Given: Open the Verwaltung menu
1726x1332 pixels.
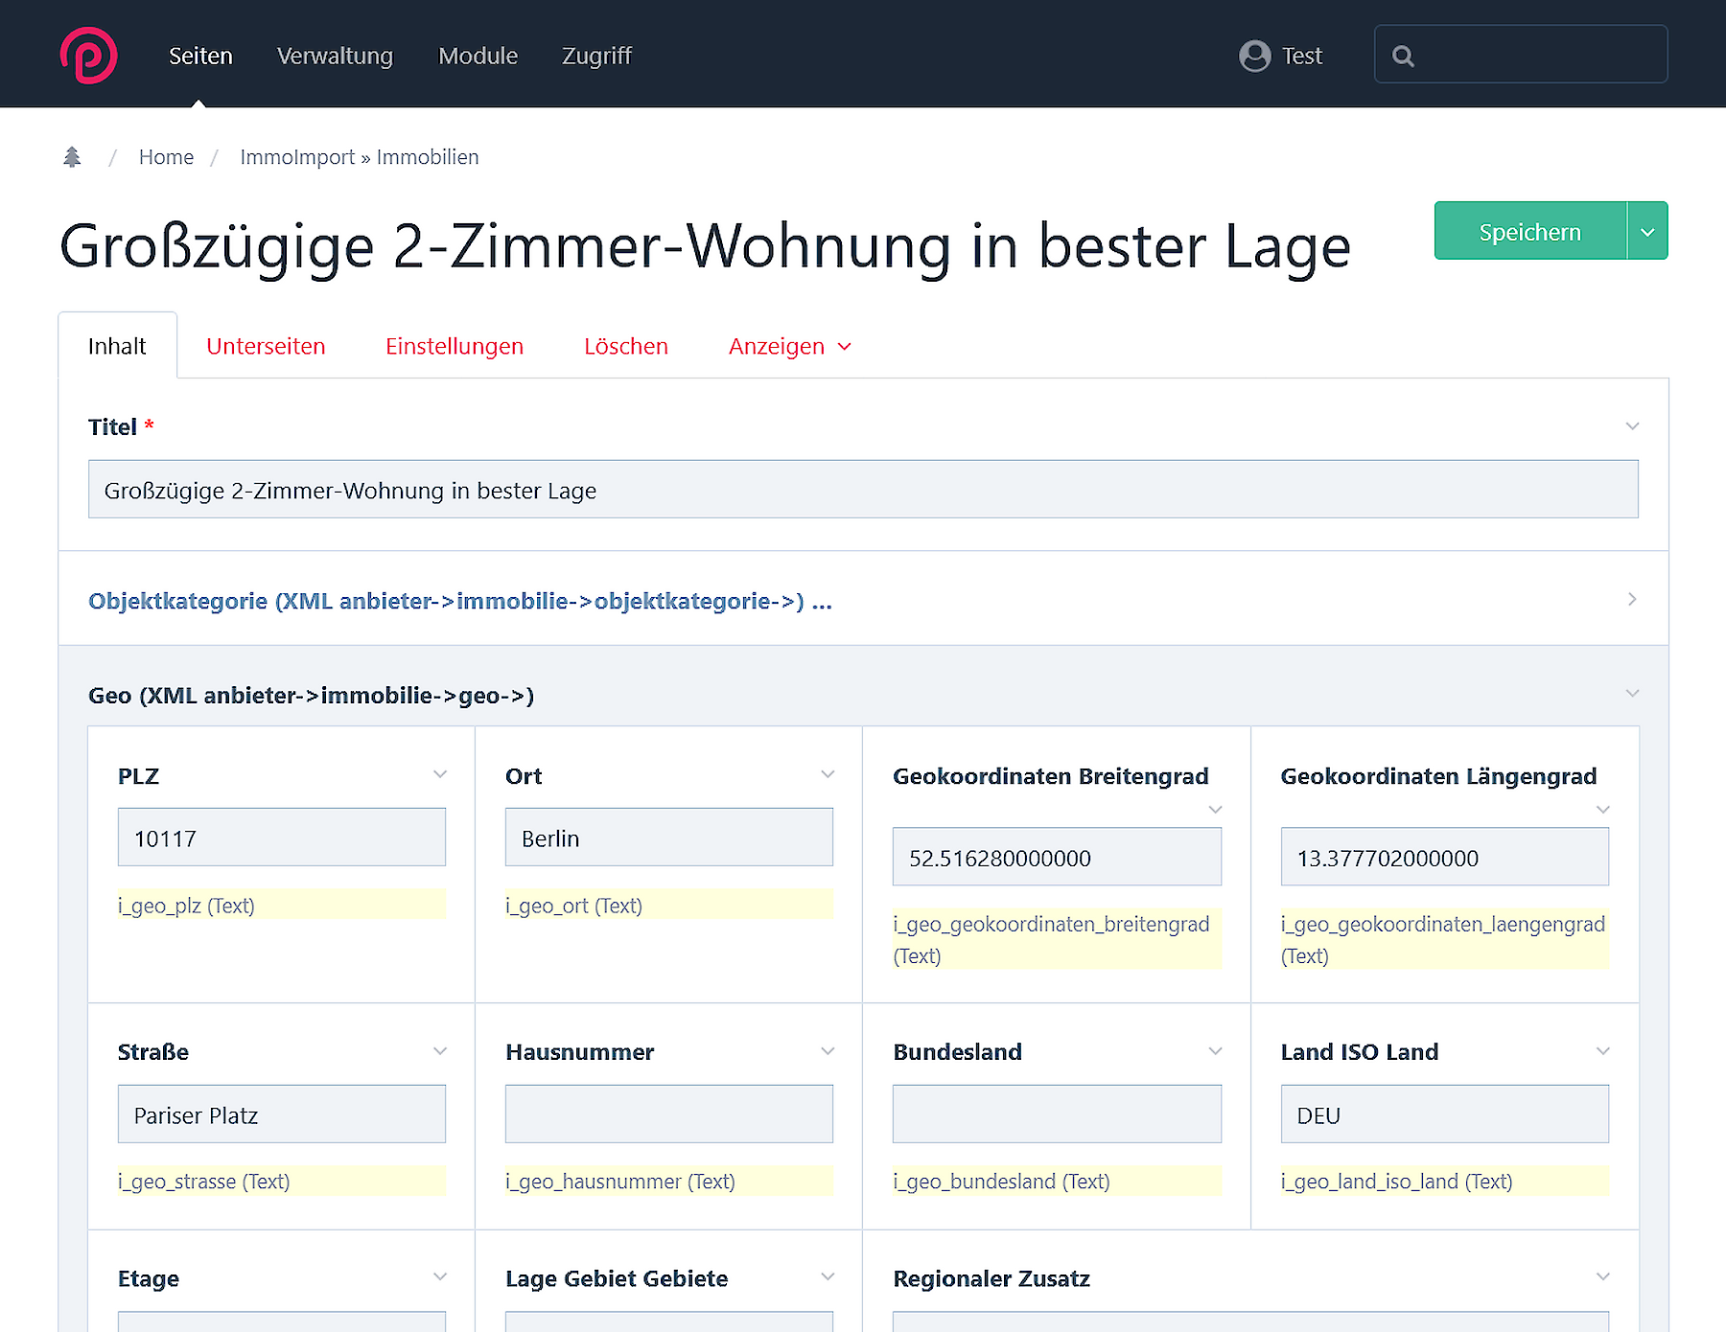Looking at the screenshot, I should (x=335, y=57).
